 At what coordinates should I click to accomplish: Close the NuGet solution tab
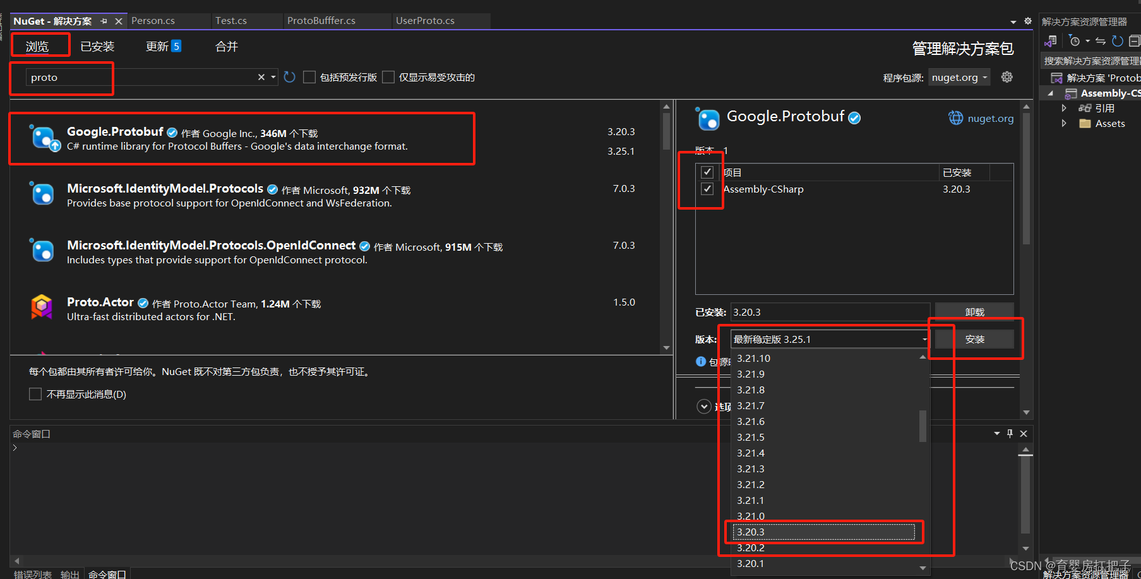tap(119, 21)
